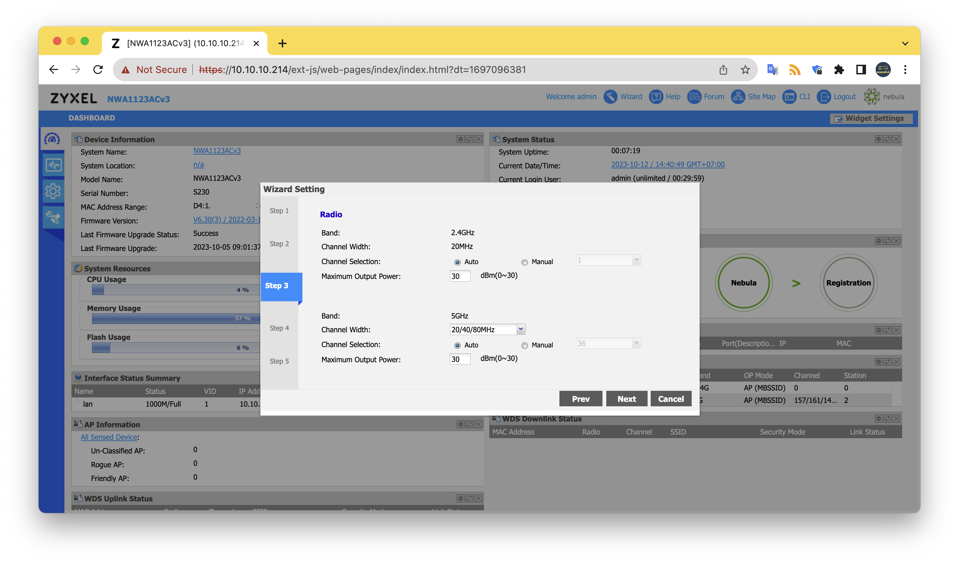Select the Dashboard sidebar icon

52,139
